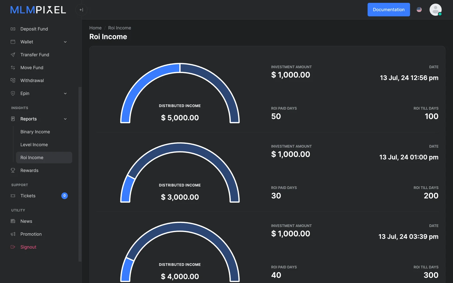Click the Reports document icon

click(13, 119)
